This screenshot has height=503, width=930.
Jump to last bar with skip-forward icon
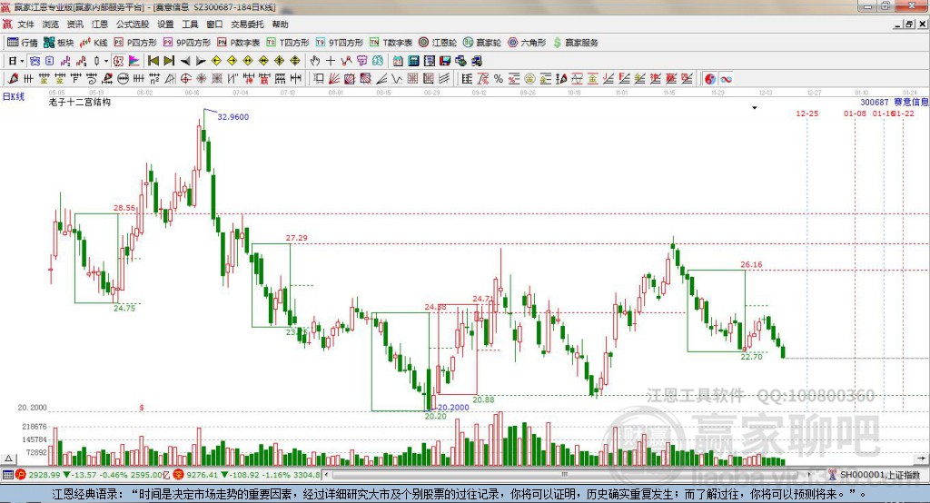[x=169, y=61]
